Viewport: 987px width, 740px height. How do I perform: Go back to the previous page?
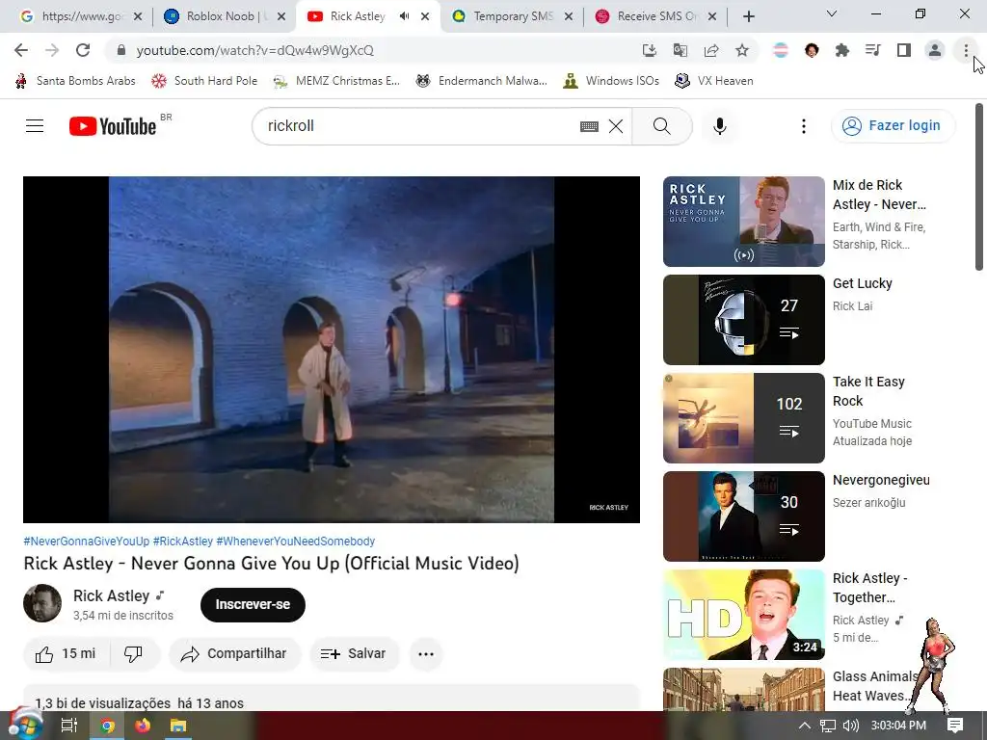[x=21, y=50]
